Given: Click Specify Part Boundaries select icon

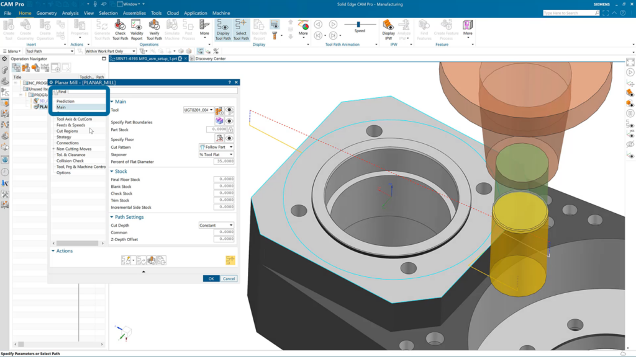Looking at the screenshot, I should (x=219, y=120).
